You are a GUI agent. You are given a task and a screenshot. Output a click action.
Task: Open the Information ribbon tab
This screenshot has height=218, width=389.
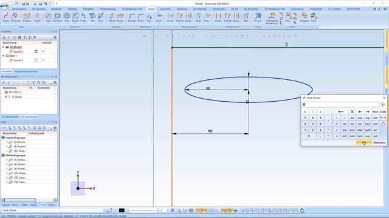[297, 9]
